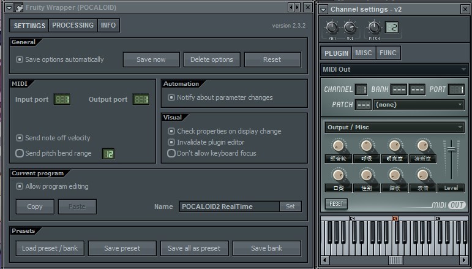Click the 呼吸 label box

click(366, 159)
